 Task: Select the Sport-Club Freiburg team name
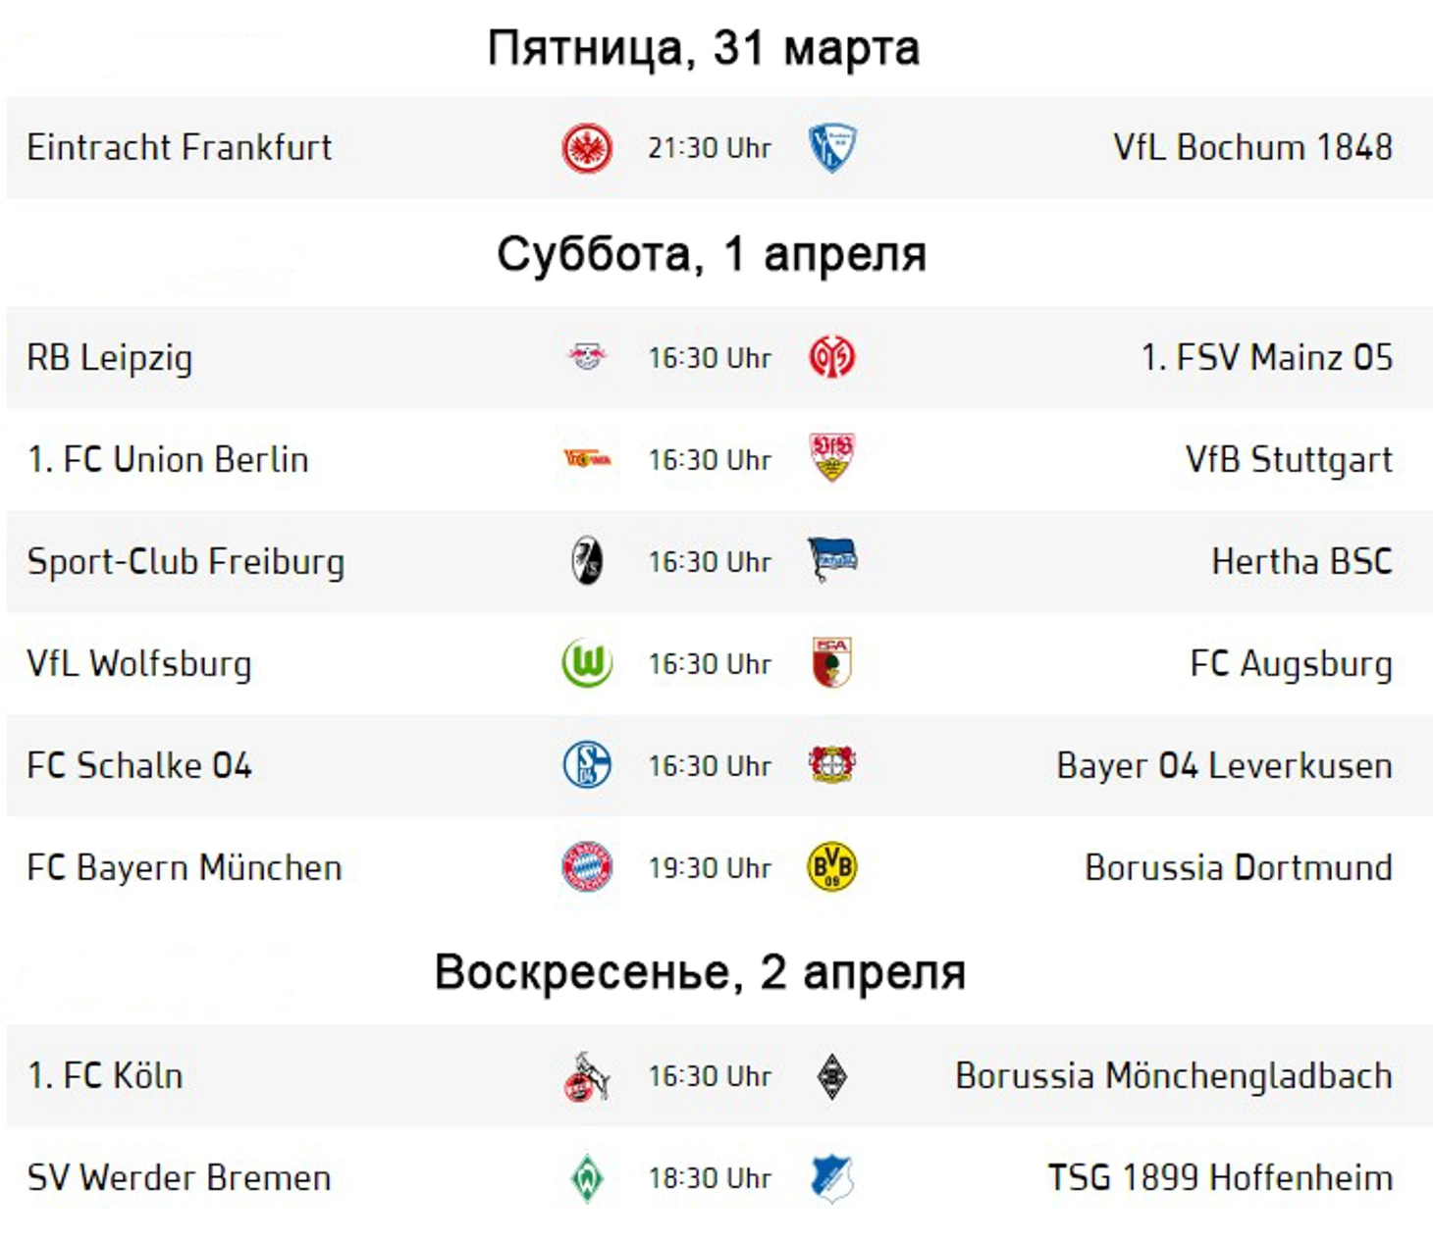coord(186,562)
